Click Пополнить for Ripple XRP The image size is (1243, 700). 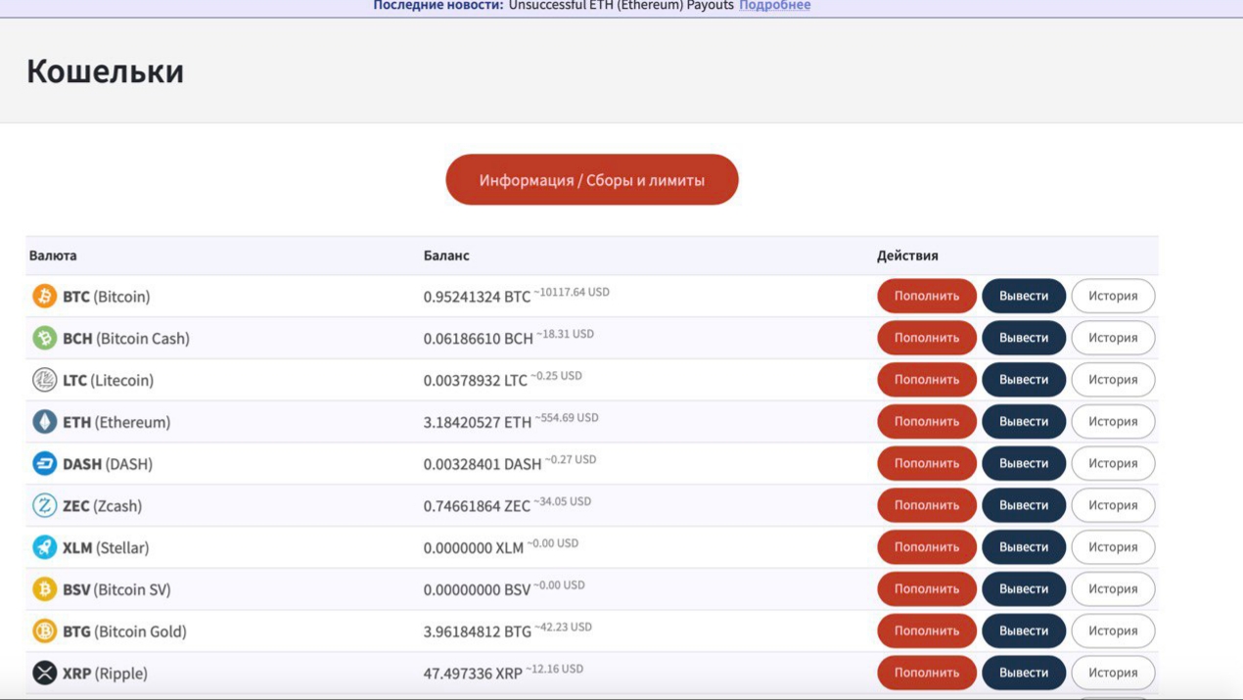(927, 674)
